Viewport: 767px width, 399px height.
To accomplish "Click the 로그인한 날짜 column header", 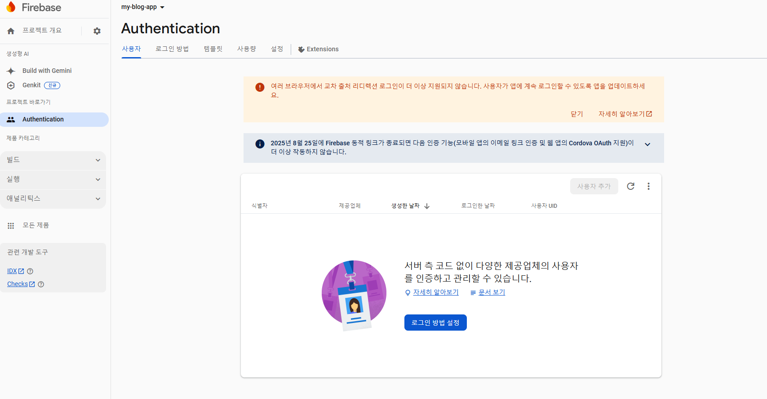I will (x=478, y=206).
